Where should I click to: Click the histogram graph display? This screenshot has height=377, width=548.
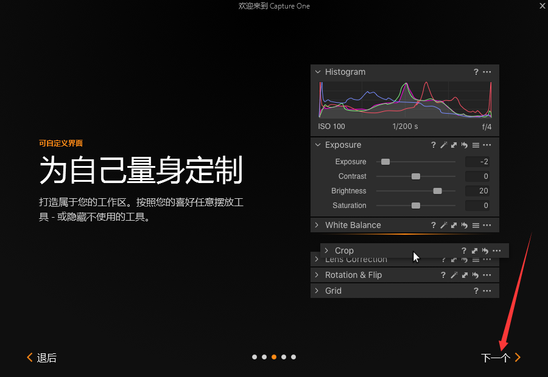click(x=405, y=100)
